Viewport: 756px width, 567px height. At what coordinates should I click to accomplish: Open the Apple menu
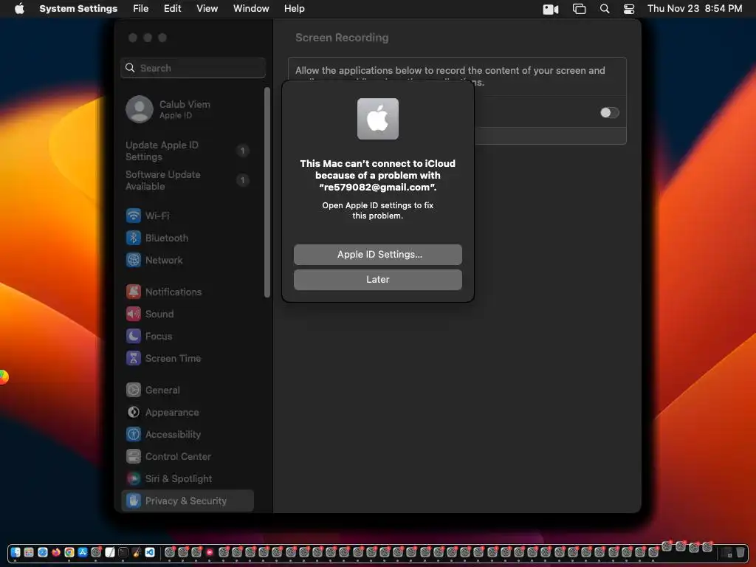pyautogui.click(x=19, y=9)
